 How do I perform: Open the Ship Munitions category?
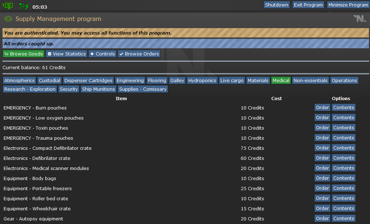click(x=99, y=89)
